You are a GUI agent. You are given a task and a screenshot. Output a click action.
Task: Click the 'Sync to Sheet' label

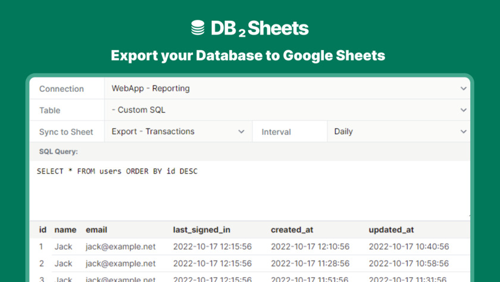(x=66, y=132)
